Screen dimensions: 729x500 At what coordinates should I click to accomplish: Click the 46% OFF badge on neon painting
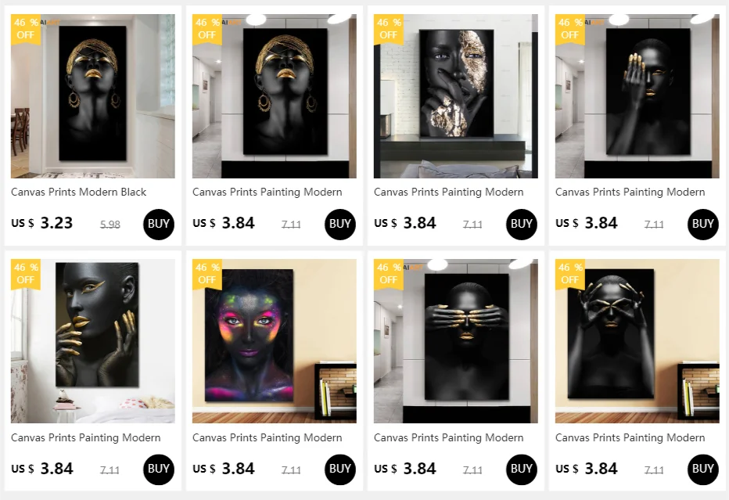tap(207, 274)
